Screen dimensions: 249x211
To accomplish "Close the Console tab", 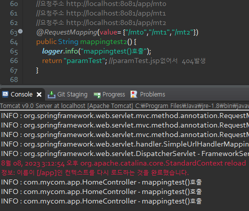I will coord(39,94).
